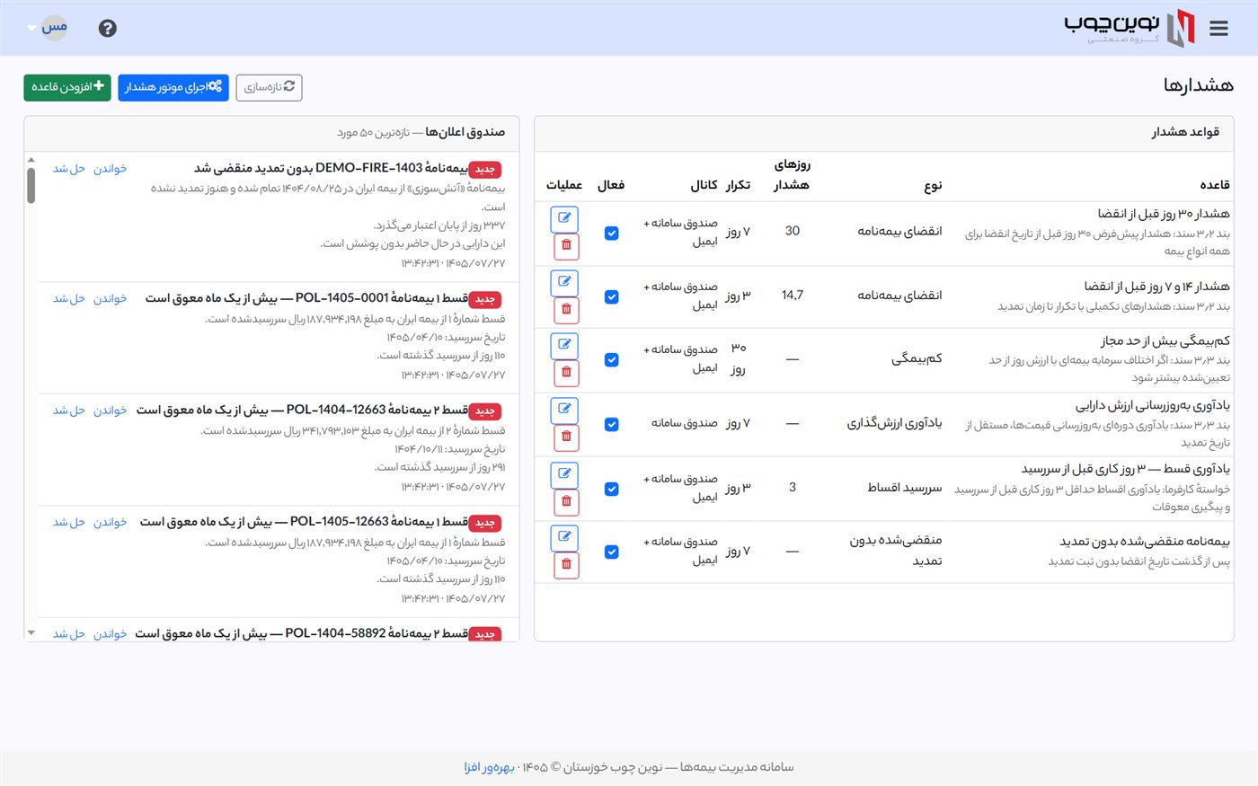
Task: Deactivate یادآوری به‌روزرسانی ارزش دارایی rule checkbox
Action: [x=612, y=424]
